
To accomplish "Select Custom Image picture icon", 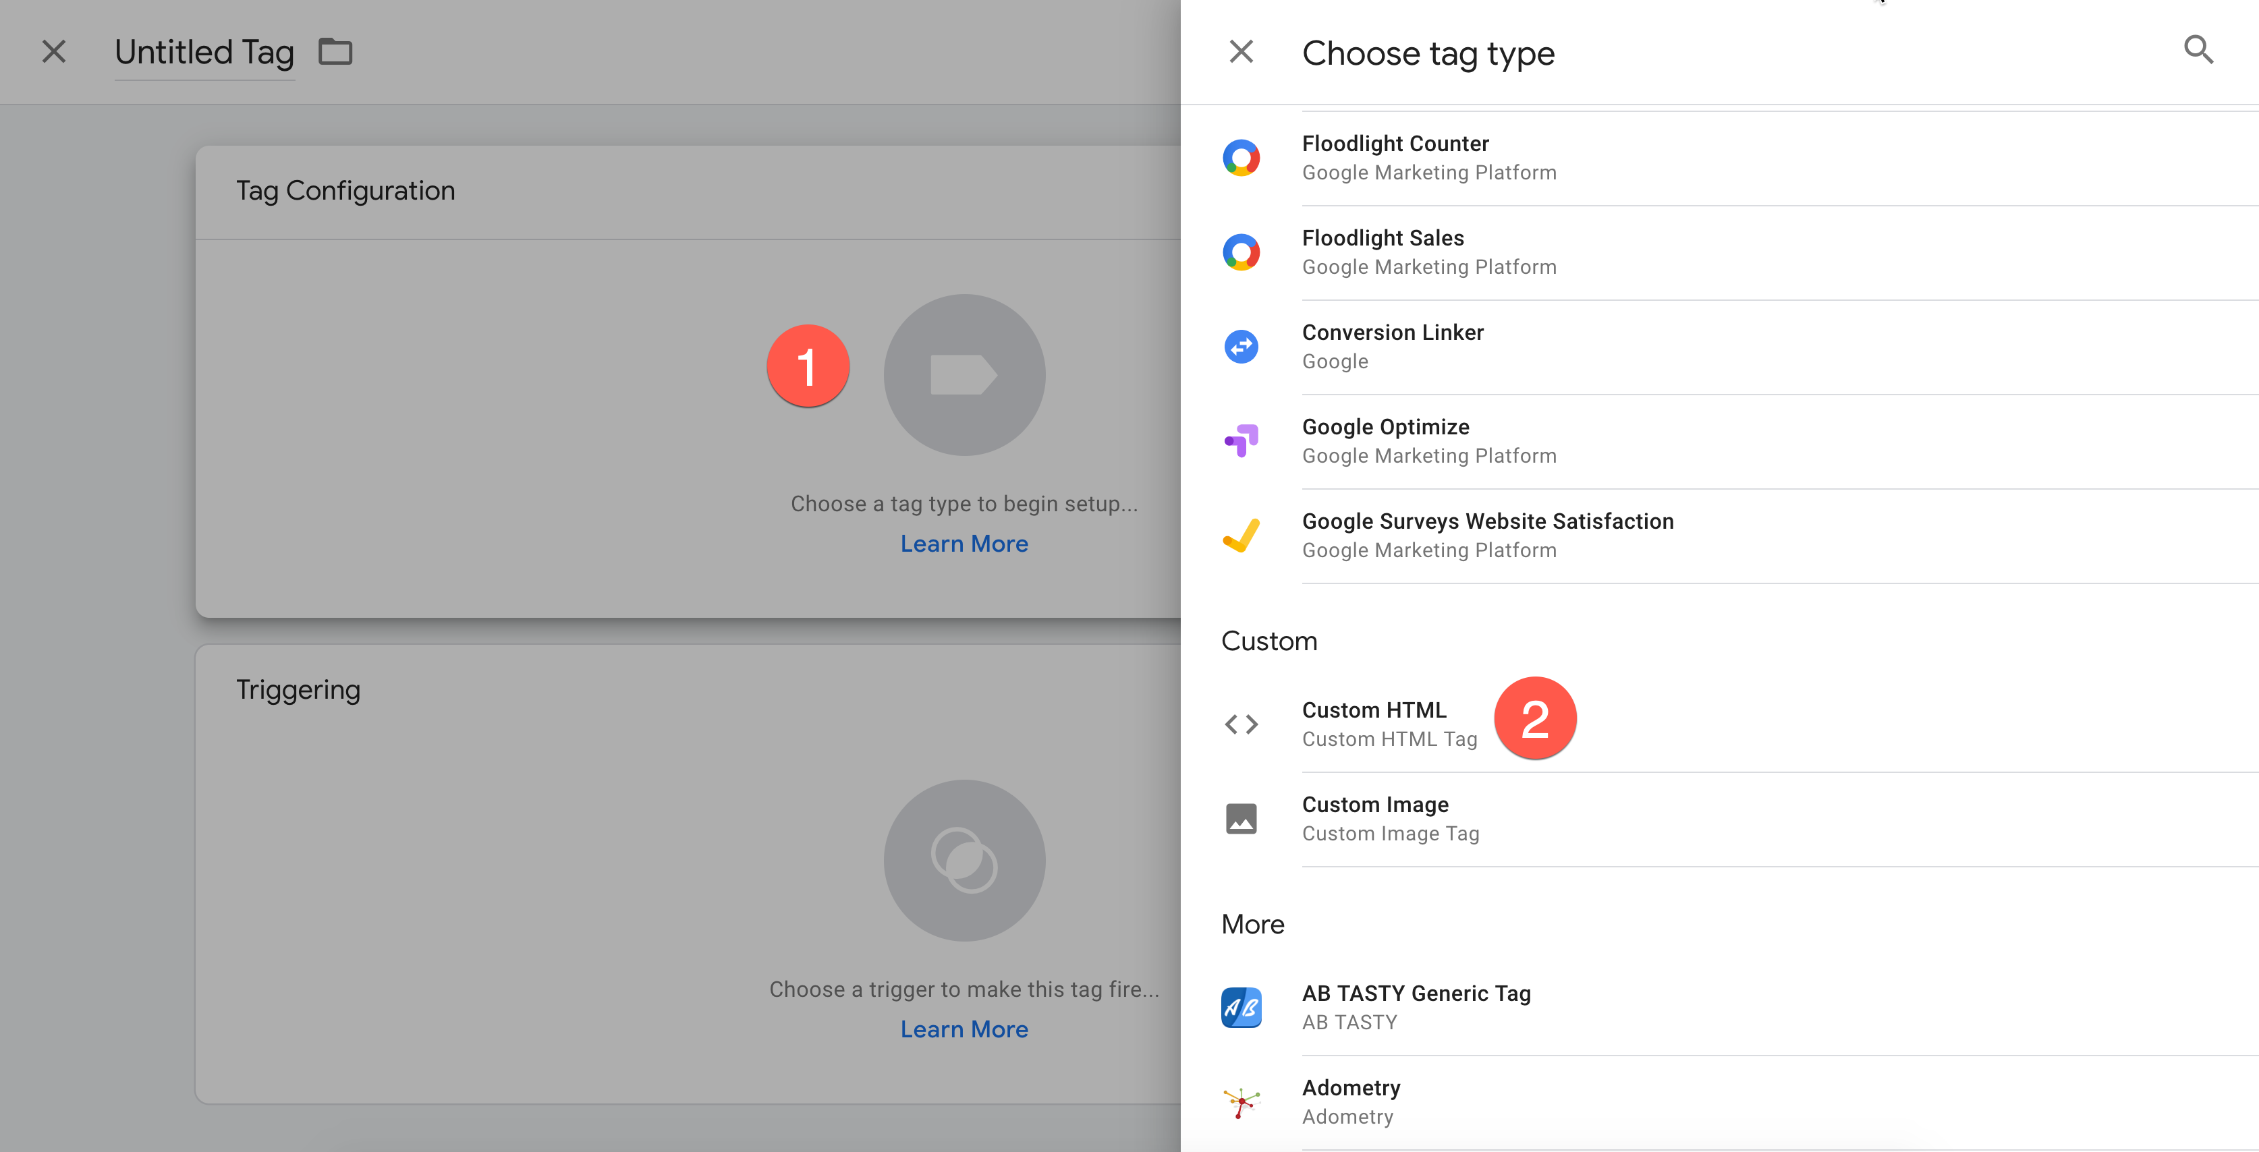I will click(x=1241, y=819).
